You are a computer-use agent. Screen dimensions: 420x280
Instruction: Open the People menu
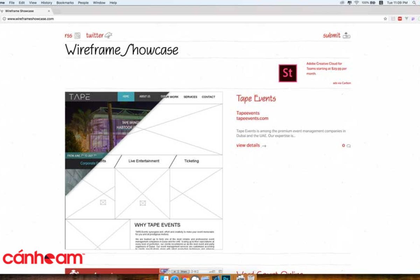click(83, 2)
